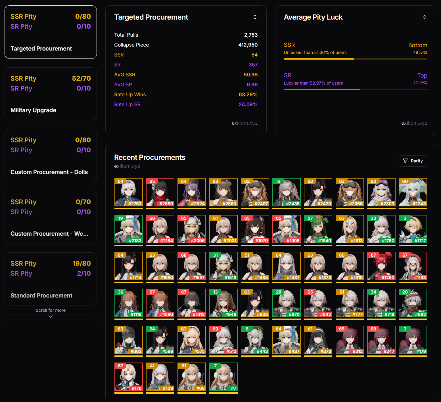This screenshot has height=402, width=441.
Task: Select the pull #512 character portrait
Action: 223,340
